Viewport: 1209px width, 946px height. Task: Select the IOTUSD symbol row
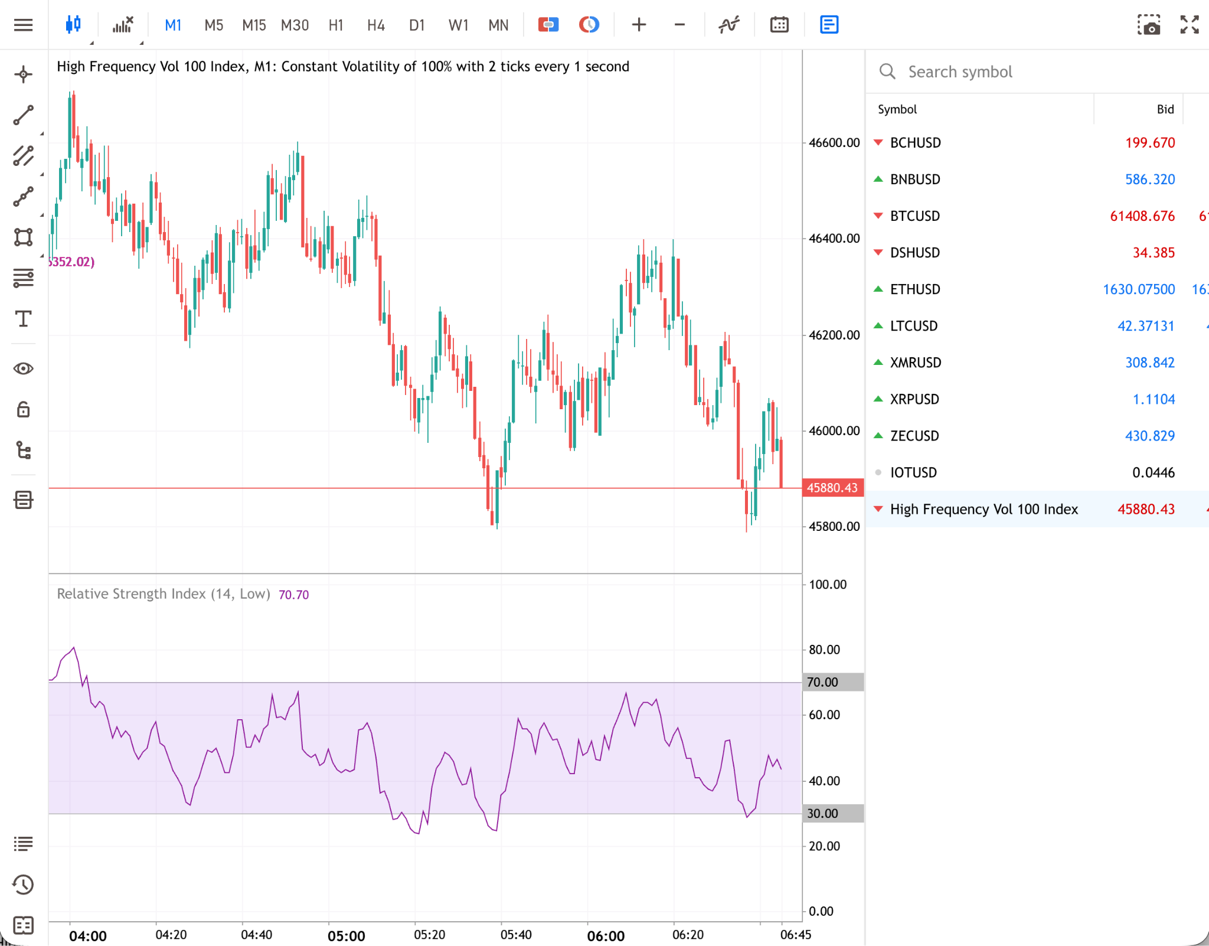coord(1037,472)
